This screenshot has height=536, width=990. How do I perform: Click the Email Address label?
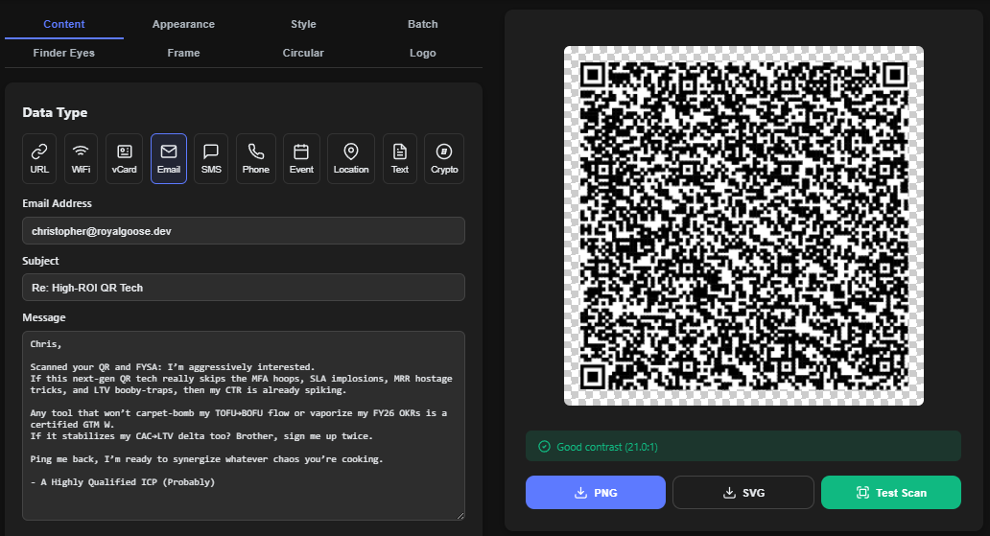click(57, 203)
